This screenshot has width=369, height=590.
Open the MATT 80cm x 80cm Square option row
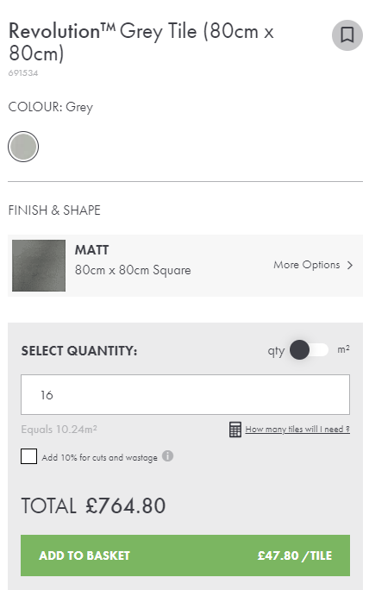tap(185, 266)
